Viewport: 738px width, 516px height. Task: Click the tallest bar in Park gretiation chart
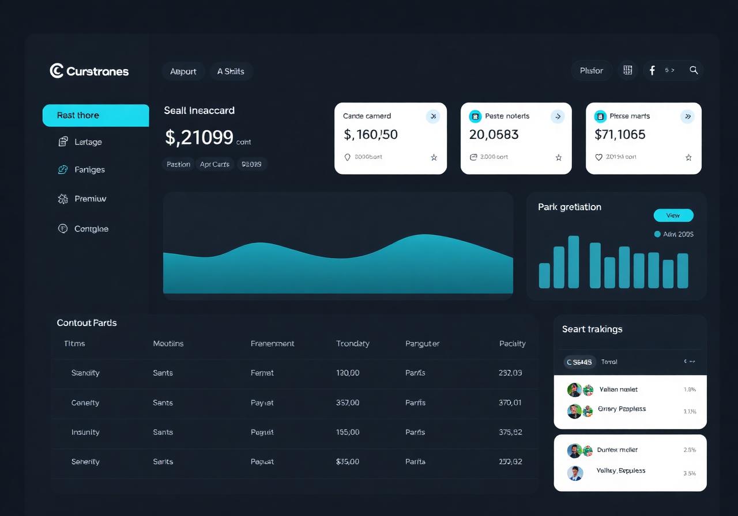point(574,262)
